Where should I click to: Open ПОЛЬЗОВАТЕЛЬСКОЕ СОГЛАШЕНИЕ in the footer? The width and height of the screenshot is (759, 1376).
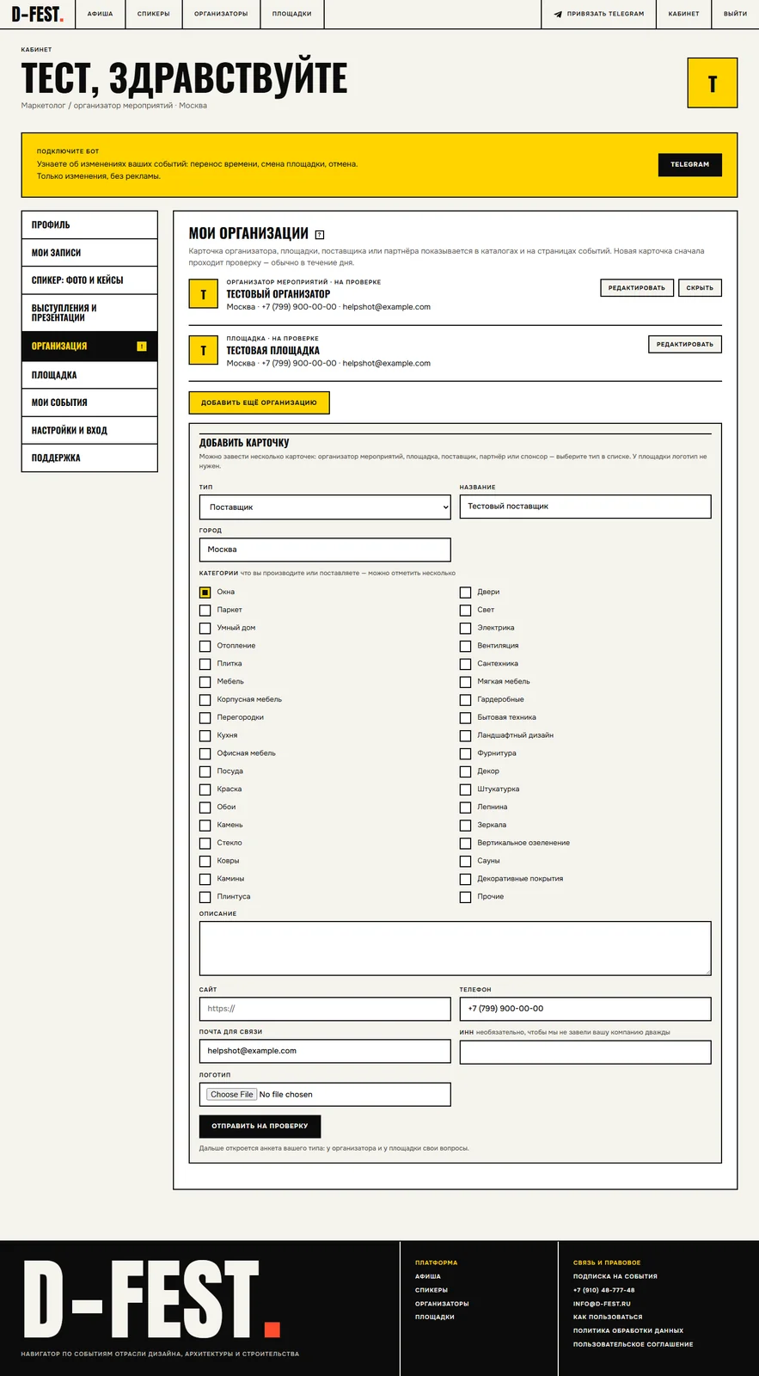633,1345
